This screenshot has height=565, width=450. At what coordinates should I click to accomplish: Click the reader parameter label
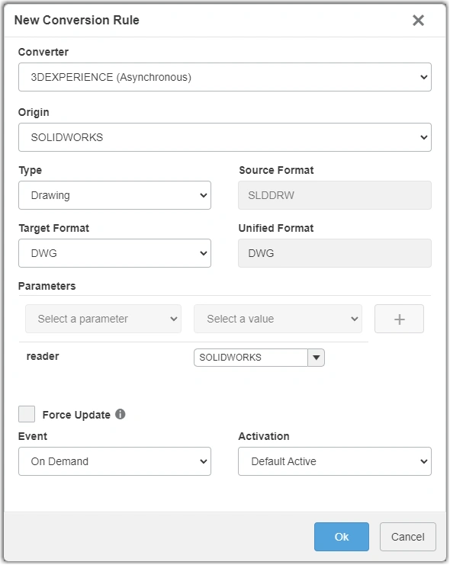click(43, 356)
